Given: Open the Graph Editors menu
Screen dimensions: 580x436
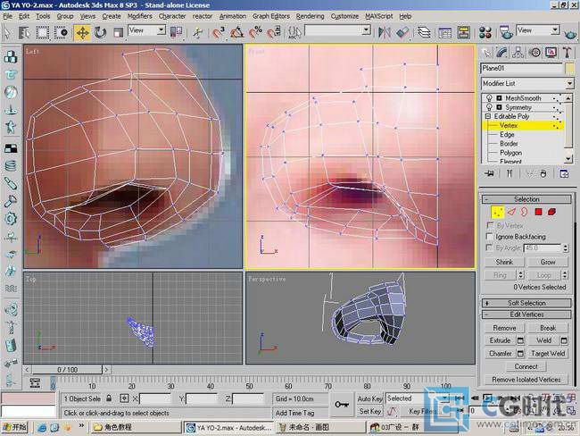Looking at the screenshot, I should coord(271,16).
